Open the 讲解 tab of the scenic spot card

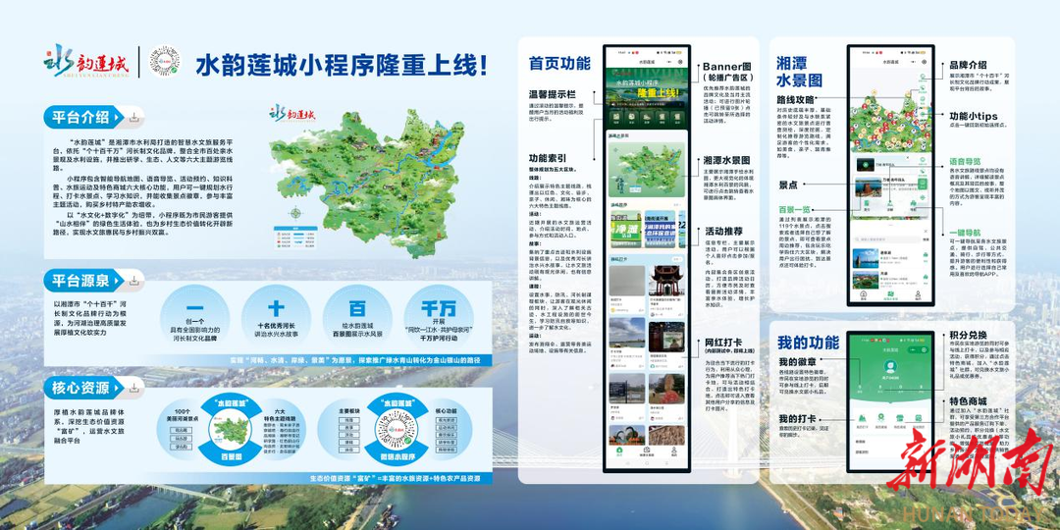889,205
